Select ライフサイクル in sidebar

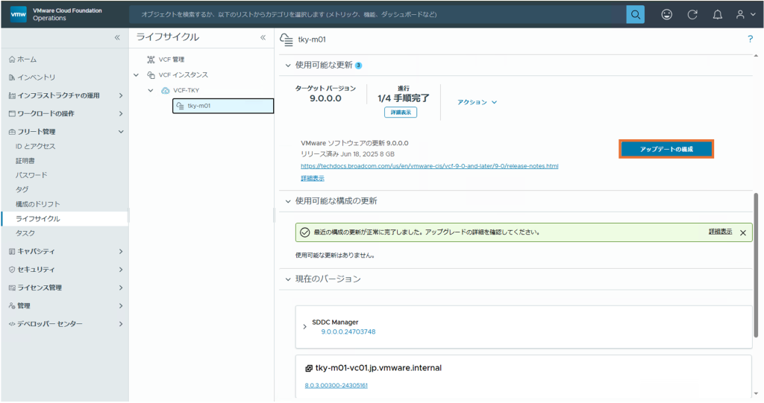pyautogui.click(x=64, y=219)
